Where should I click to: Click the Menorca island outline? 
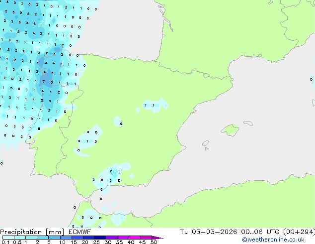click(248, 123)
